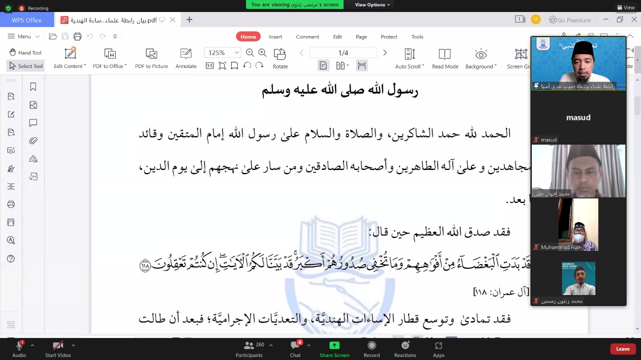The width and height of the screenshot is (641, 360).
Task: Open the 125% zoom level dropdown
Action: coord(237,52)
